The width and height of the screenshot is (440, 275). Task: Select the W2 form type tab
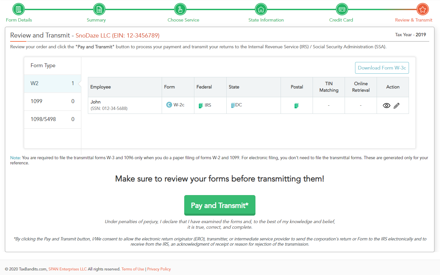click(52, 83)
